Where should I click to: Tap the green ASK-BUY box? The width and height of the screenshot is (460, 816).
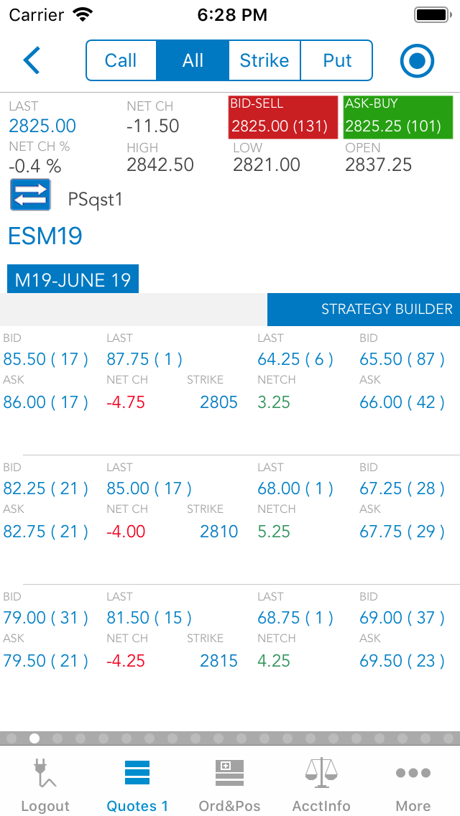click(397, 117)
